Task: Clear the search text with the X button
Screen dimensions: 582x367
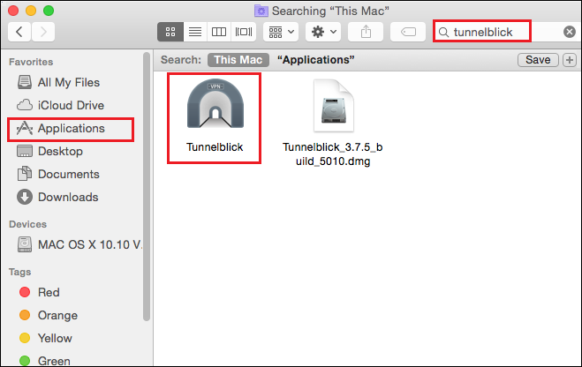Action: point(570,32)
